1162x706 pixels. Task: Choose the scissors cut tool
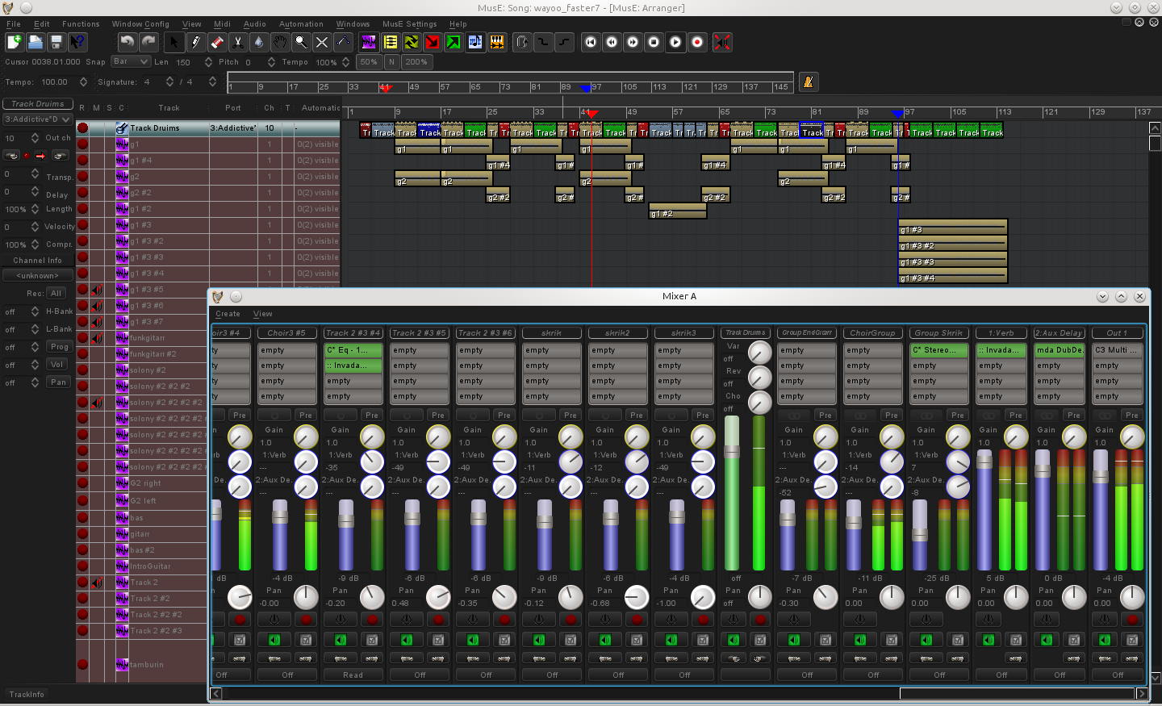(237, 42)
